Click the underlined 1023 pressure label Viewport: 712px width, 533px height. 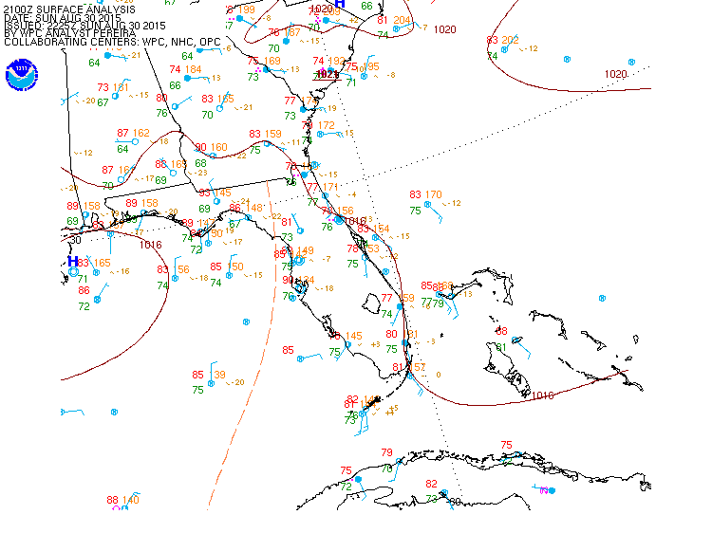pyautogui.click(x=328, y=74)
